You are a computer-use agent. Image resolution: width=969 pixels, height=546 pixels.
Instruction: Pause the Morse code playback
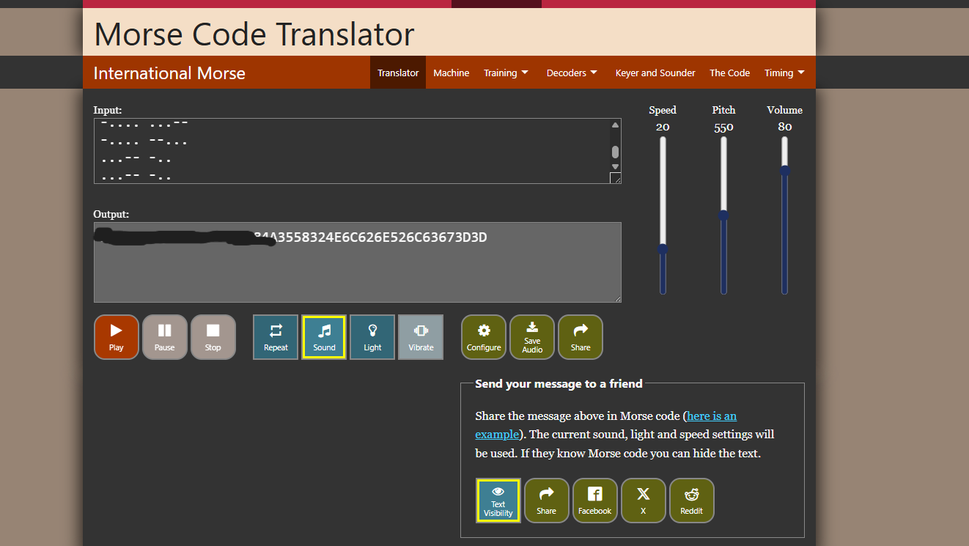(164, 336)
